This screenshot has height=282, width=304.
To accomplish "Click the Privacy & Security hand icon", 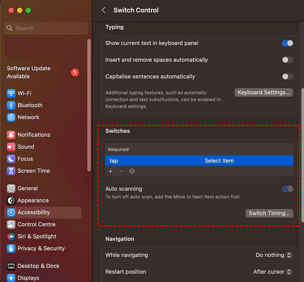I will coord(11,248).
